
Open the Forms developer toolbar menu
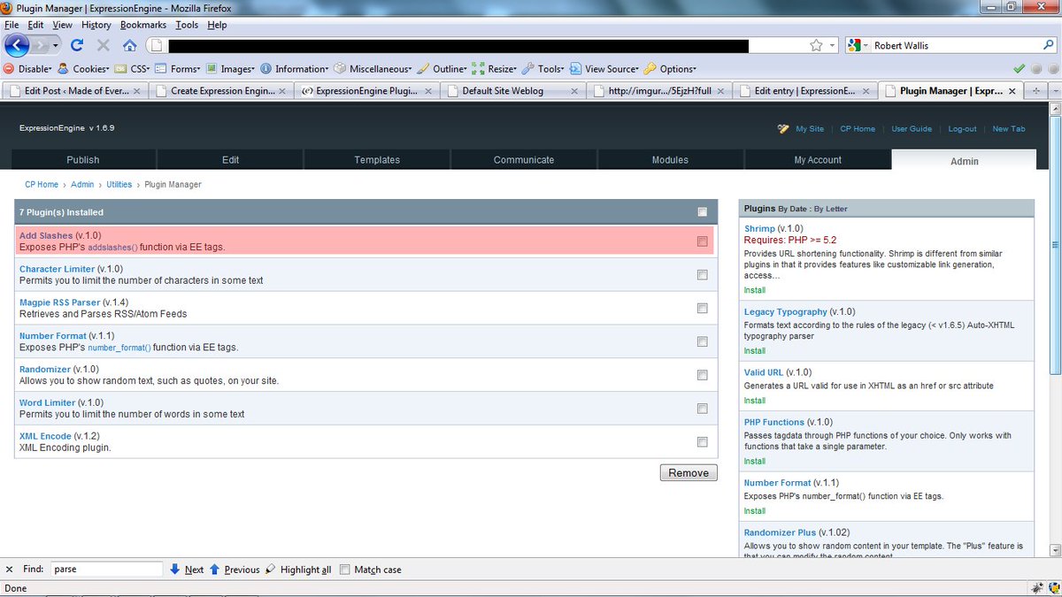tap(179, 68)
